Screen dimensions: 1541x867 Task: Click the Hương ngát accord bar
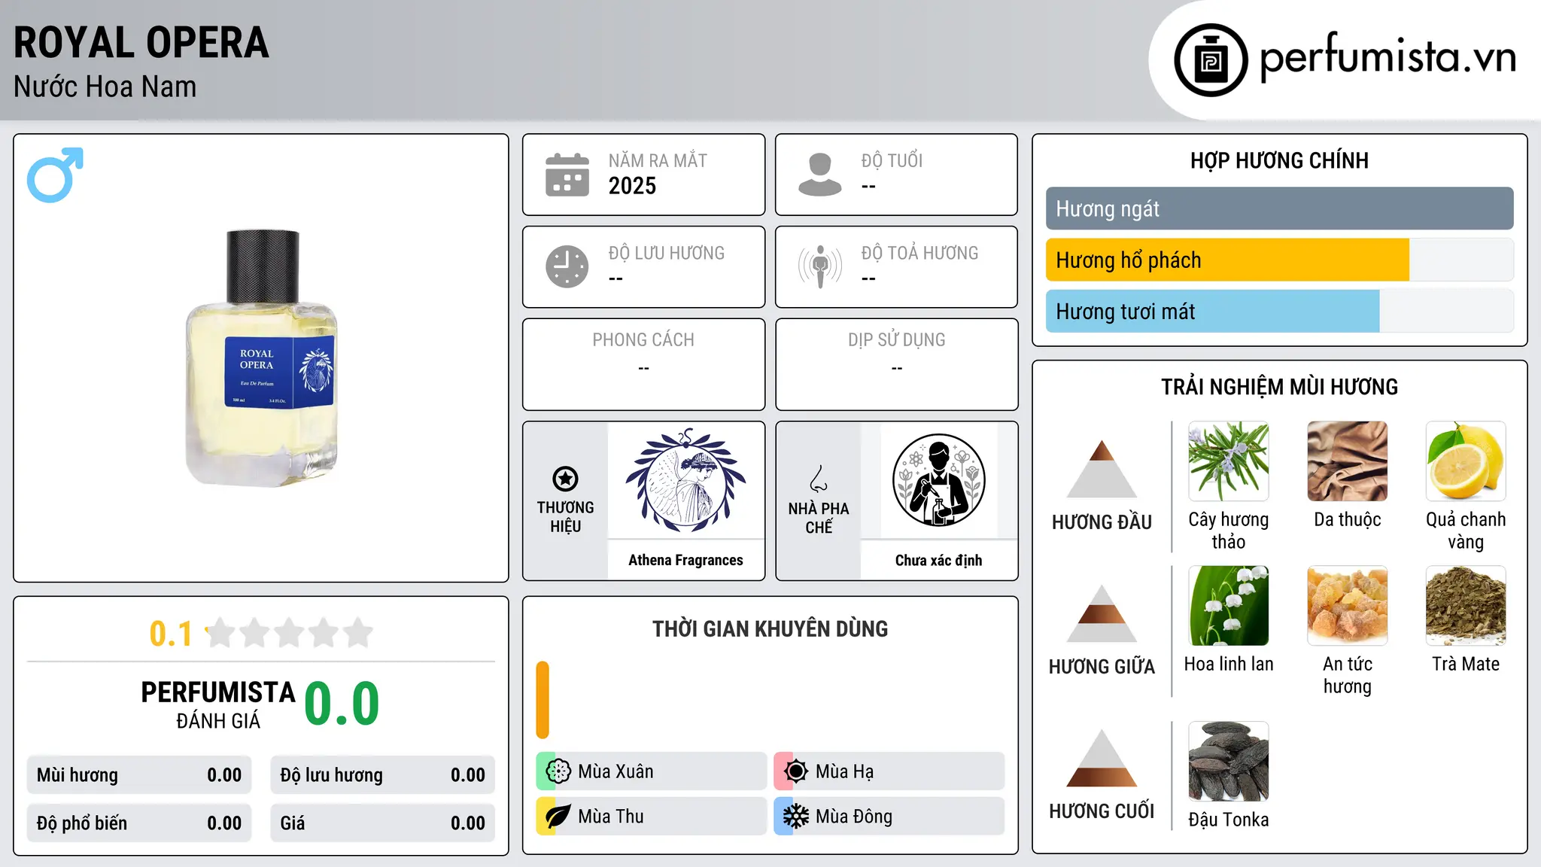coord(1280,208)
